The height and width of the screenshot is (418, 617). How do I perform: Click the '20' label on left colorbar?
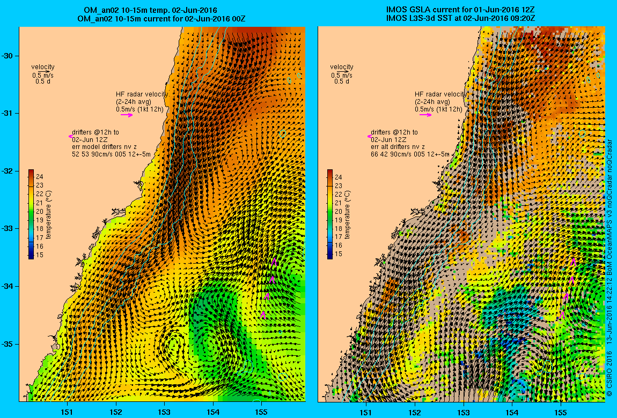[40, 212]
